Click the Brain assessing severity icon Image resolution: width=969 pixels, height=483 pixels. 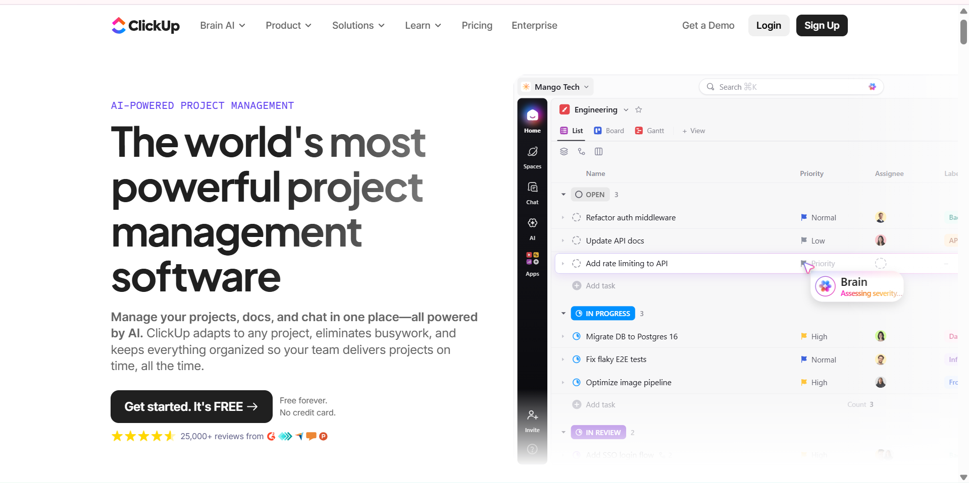(x=826, y=287)
